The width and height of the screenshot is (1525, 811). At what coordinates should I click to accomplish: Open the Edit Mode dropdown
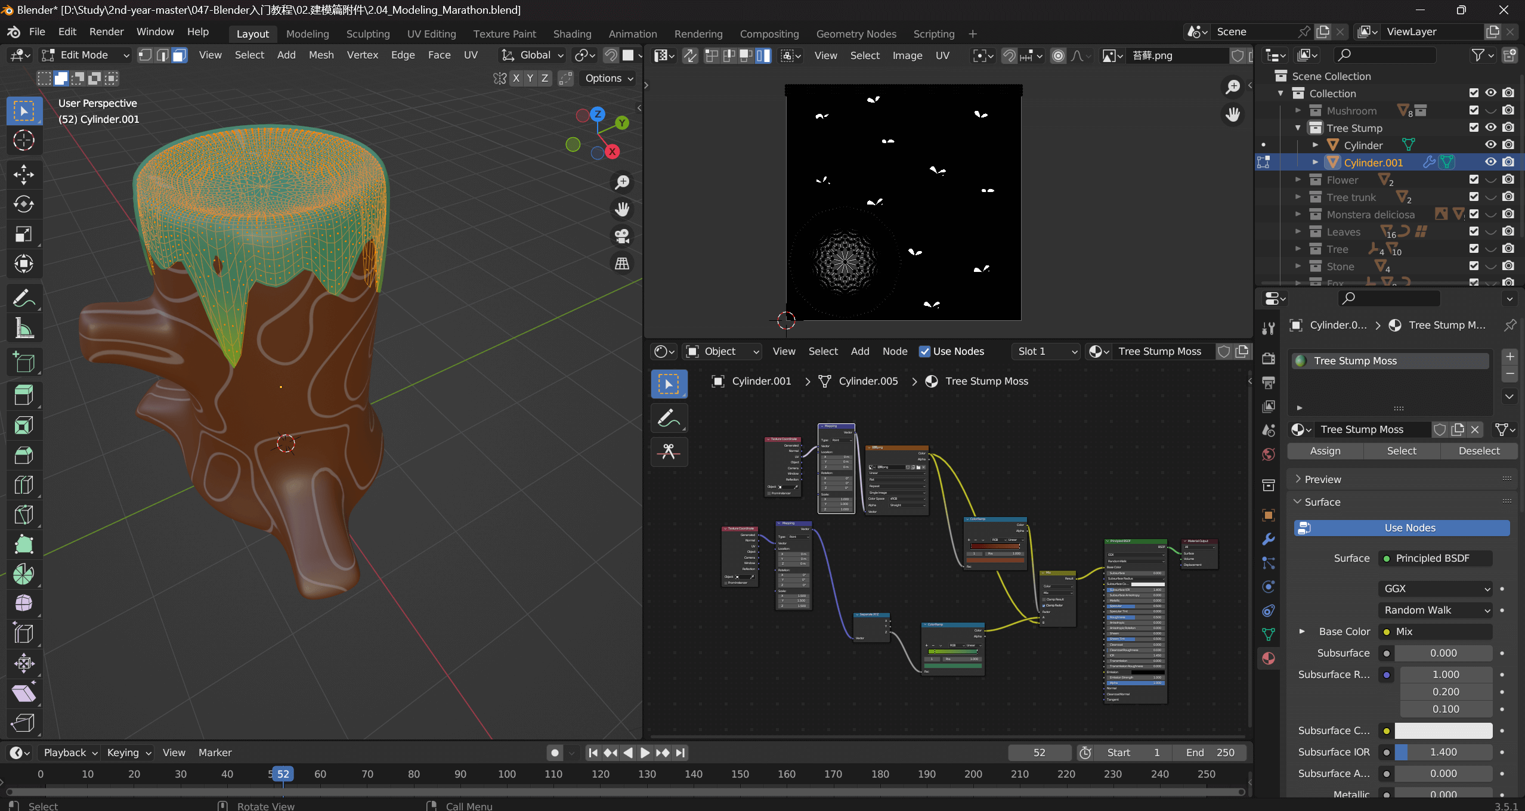(85, 55)
